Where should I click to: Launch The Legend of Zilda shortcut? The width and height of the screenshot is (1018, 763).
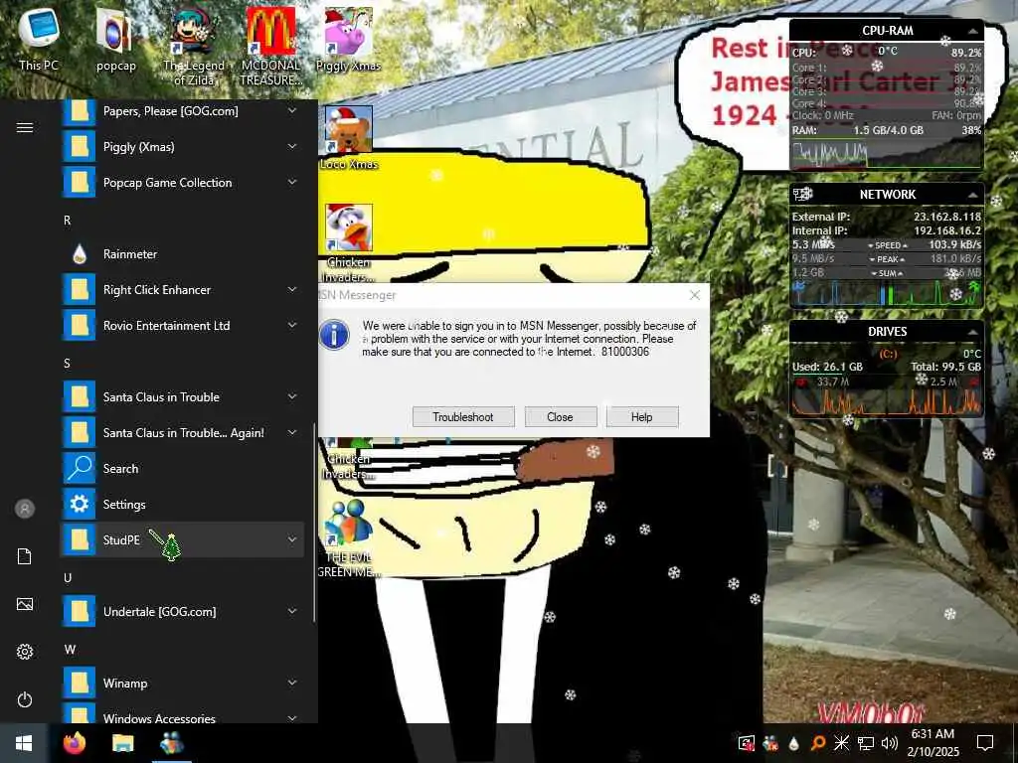click(194, 46)
